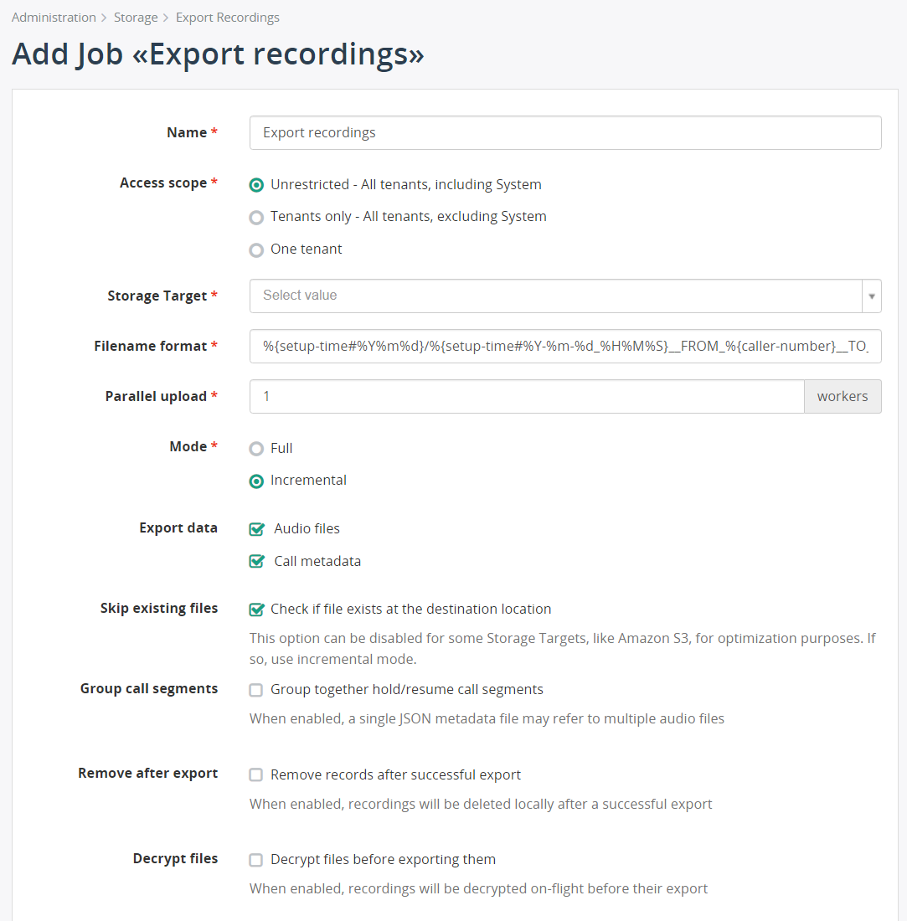907x921 pixels.
Task: Click the workers unit label
Action: point(843,397)
